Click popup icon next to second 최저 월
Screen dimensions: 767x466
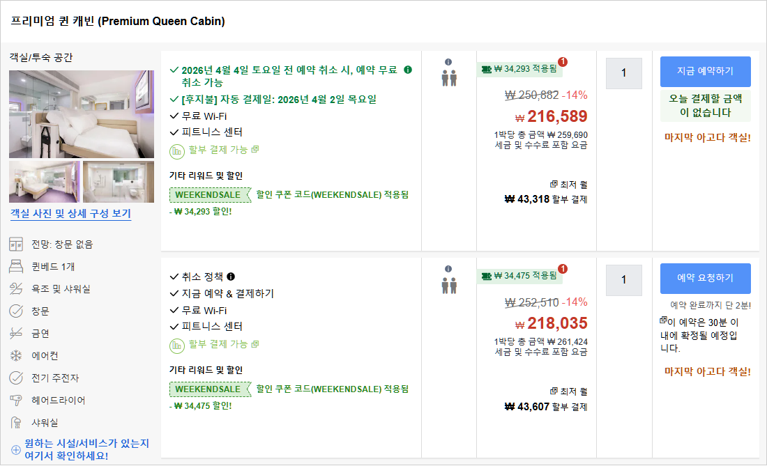click(554, 391)
